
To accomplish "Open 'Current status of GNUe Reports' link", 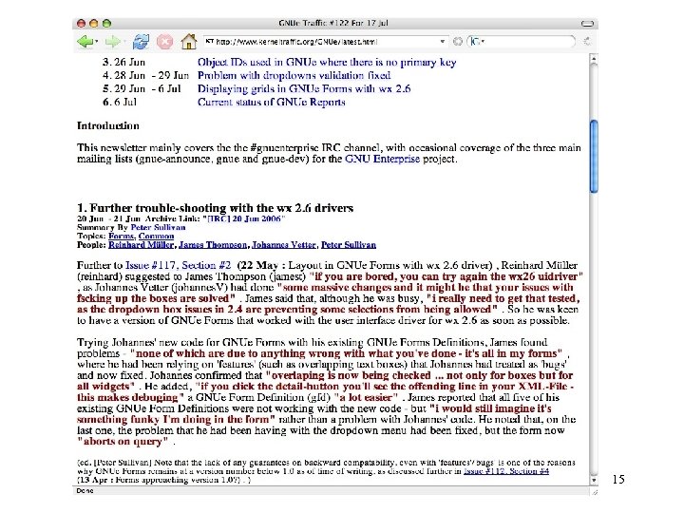I will 272,102.
